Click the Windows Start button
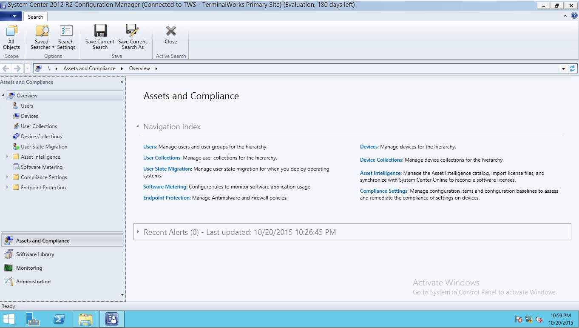 [x=9, y=319]
